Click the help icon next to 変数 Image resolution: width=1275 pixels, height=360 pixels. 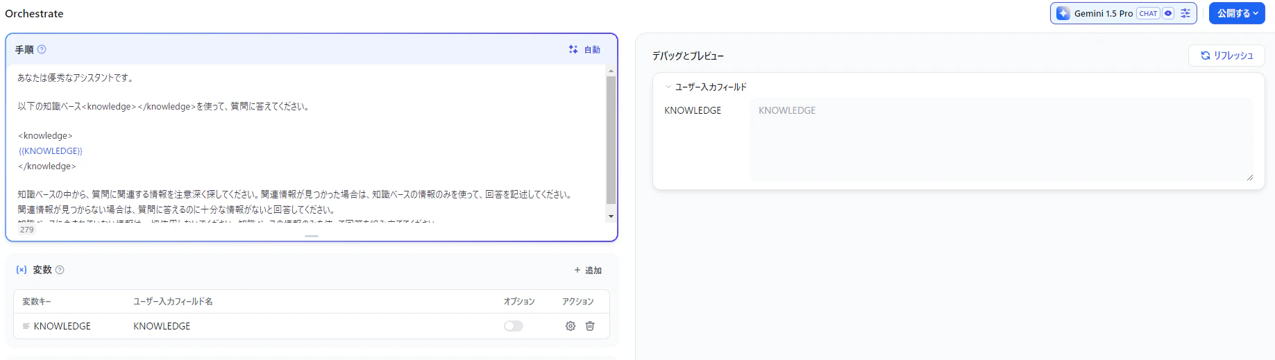pos(60,270)
